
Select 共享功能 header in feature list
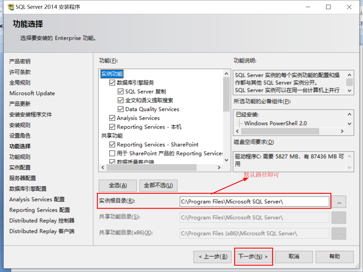tap(112, 136)
